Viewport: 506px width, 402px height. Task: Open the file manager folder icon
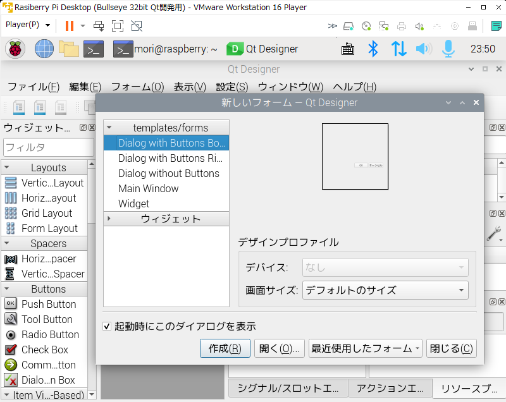click(x=69, y=49)
